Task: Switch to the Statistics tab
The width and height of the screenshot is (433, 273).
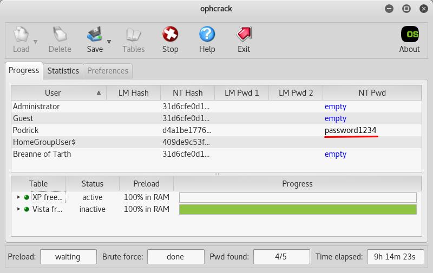Action: (x=63, y=71)
